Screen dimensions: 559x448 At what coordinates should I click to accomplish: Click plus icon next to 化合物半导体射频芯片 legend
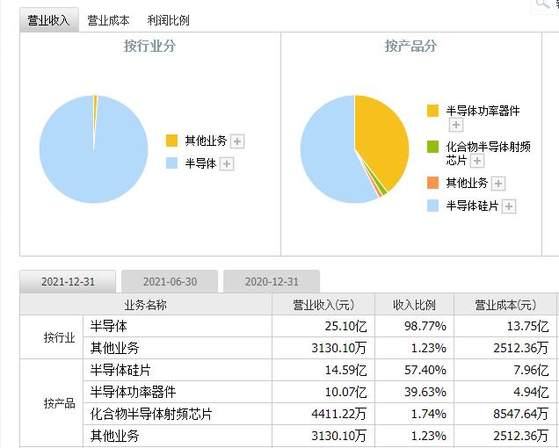[x=477, y=162]
